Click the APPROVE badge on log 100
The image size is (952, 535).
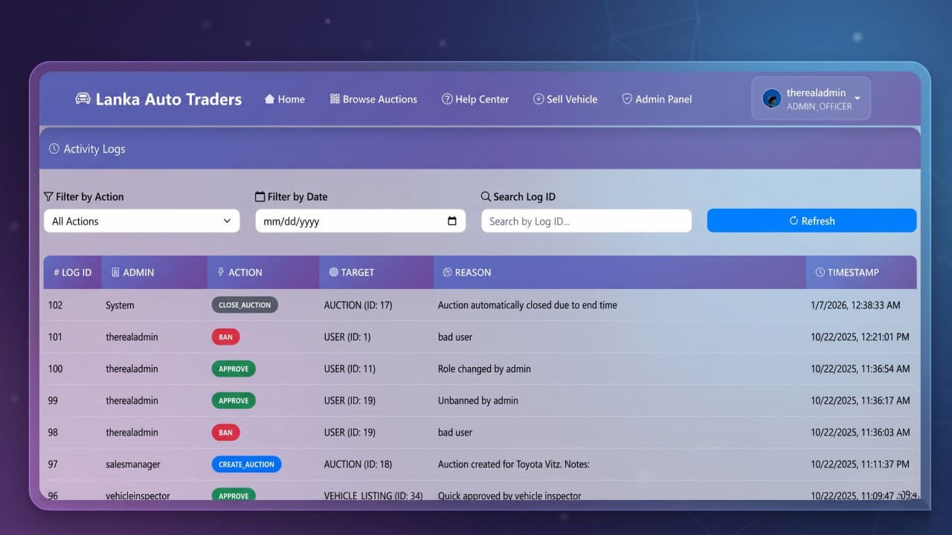point(234,369)
